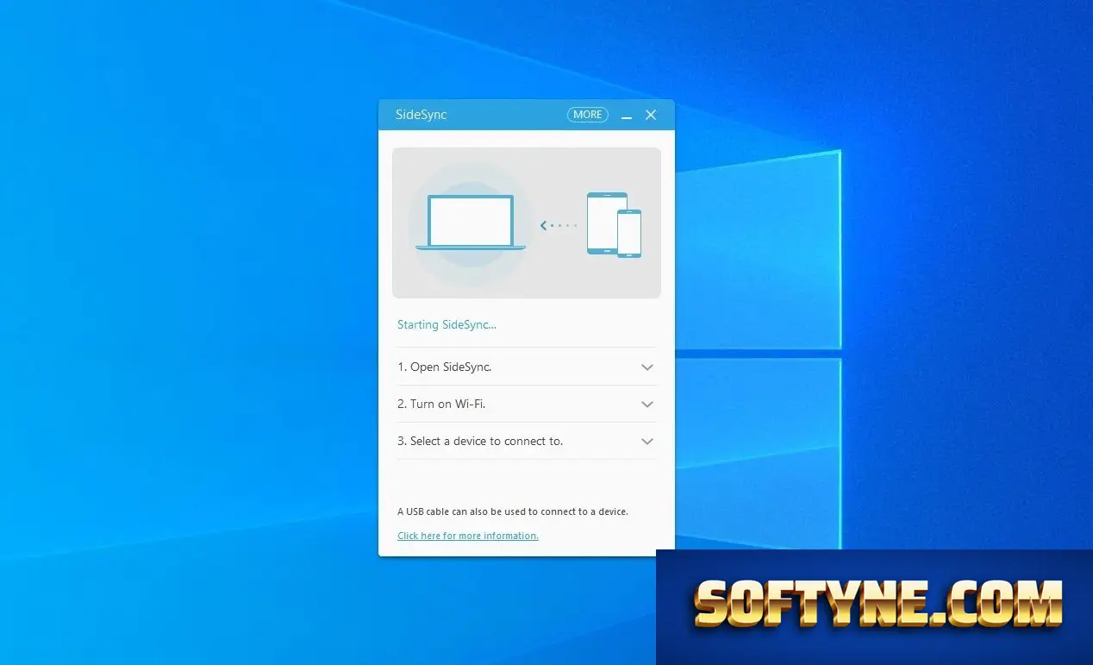Click the dotted arrow between devices
1093x665 pixels.
click(x=559, y=225)
